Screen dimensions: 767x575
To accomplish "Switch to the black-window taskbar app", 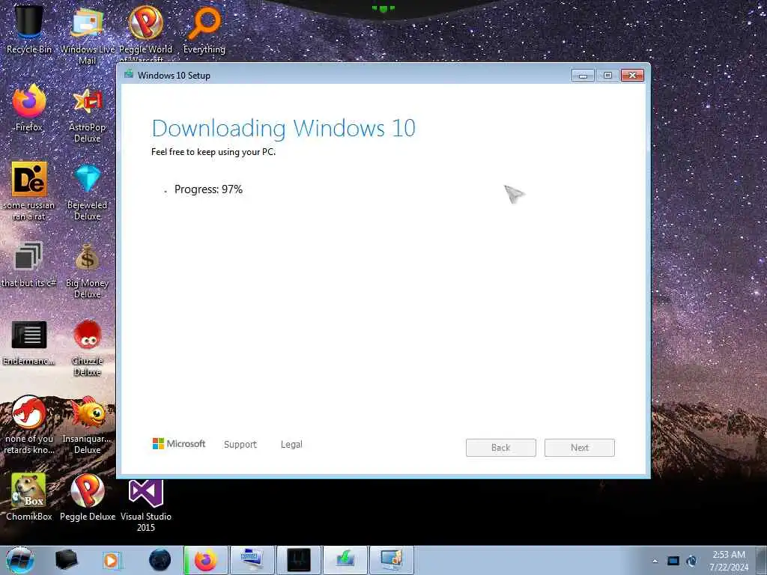I will (x=299, y=560).
